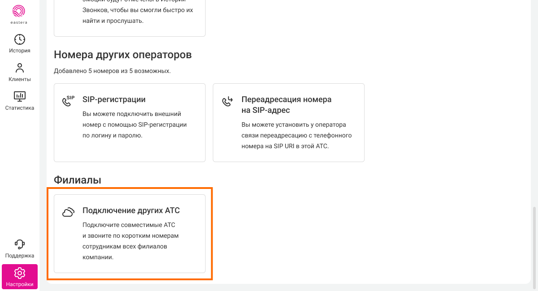Viewport: 538px width, 291px height.
Task: Open Клиенты via the person icon
Action: 20,68
